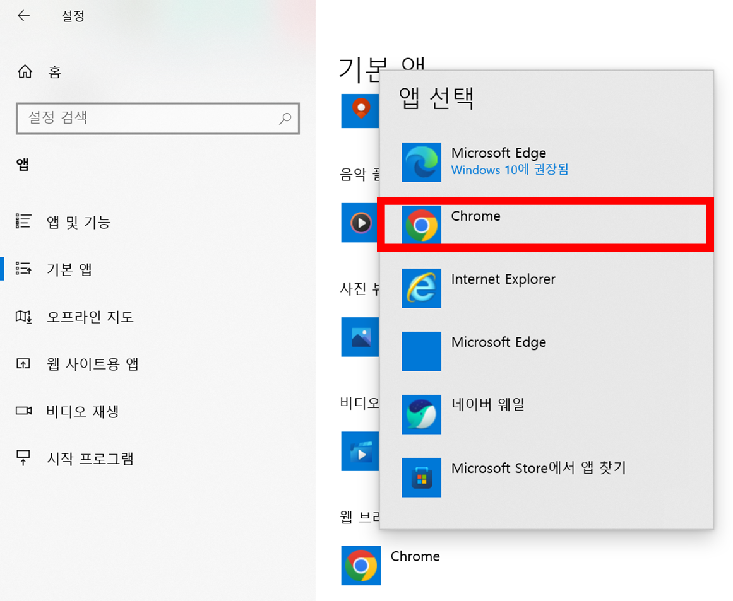Viewport: 733px width, 601px height.
Task: Click the Chrome icon under 웹 브라우저
Action: tap(361, 565)
